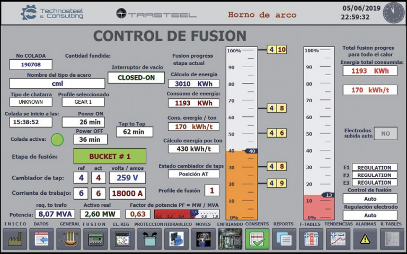Open the ENFRIANDO cooling screen
Screen dimensions: 407x254
230,239
